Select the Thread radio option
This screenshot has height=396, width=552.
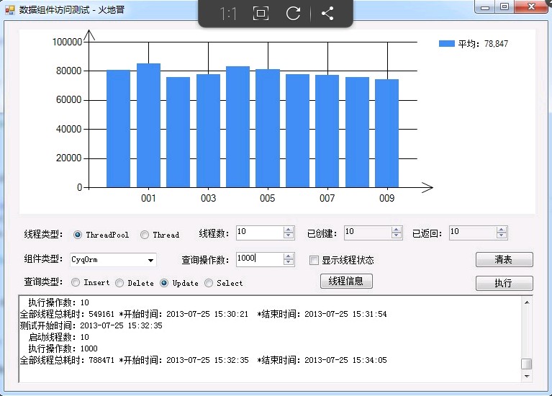[145, 234]
